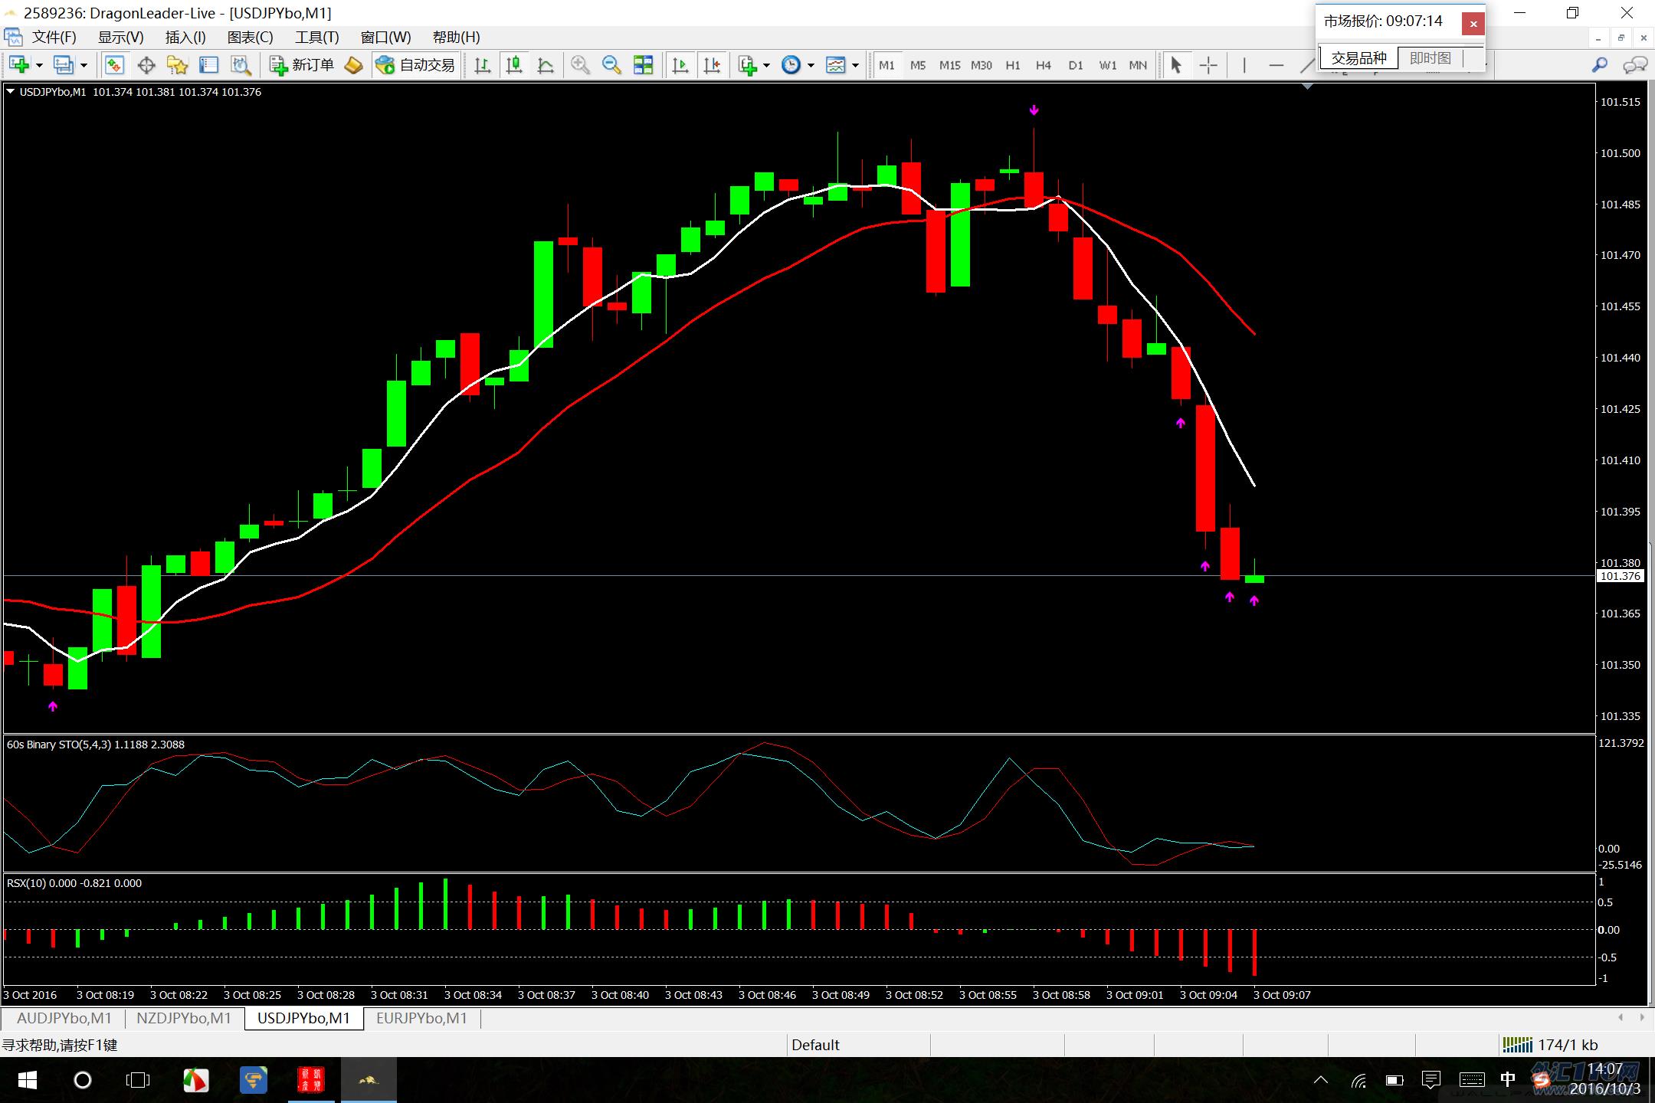Switch to the NZDJPYbo,M1 chart tab
Viewport: 1655px width, 1103px height.
(184, 1018)
